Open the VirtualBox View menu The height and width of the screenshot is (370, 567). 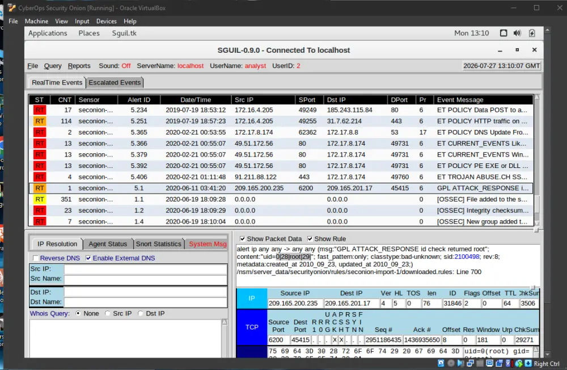[x=61, y=21]
